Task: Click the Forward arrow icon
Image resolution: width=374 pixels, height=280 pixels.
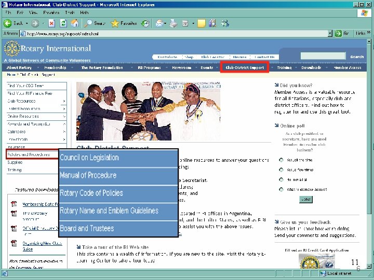Action: click(x=35, y=23)
